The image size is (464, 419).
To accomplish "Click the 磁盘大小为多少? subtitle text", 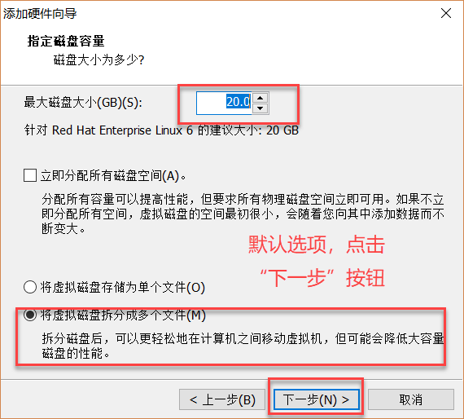I will click(98, 60).
